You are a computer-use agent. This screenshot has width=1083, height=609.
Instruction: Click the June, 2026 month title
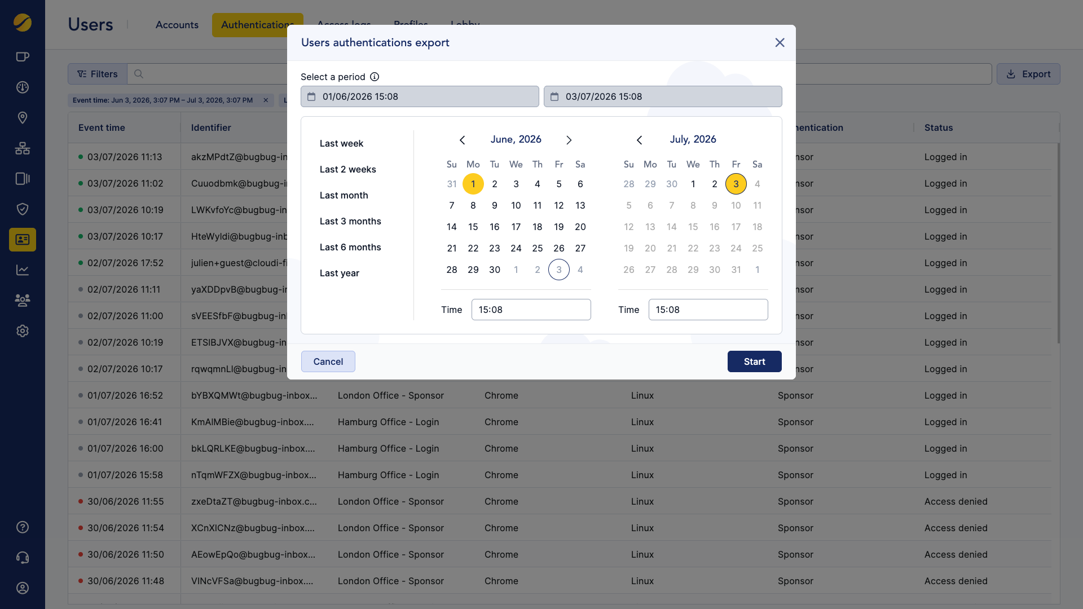pos(516,139)
